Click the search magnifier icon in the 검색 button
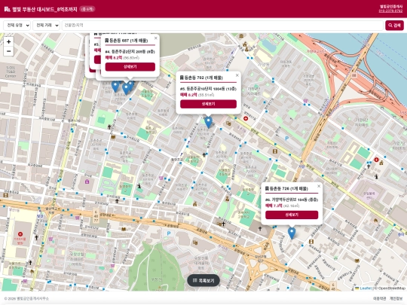This screenshot has height=305, width=407. point(390,26)
